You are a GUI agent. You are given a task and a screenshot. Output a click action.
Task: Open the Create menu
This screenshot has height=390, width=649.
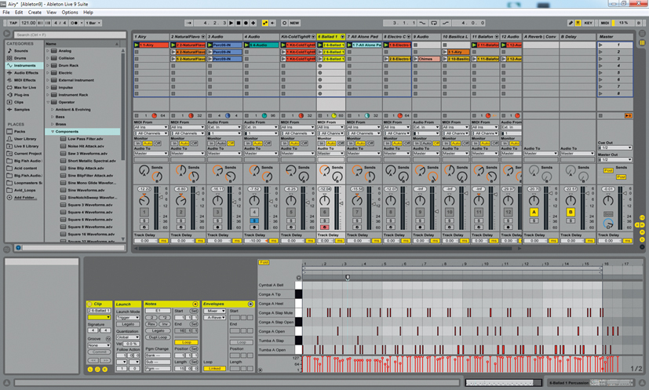[x=35, y=13]
